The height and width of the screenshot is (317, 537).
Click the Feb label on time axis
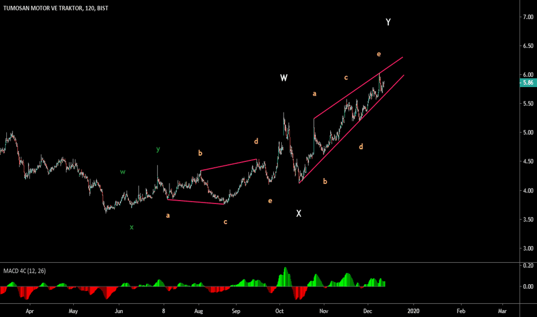click(x=461, y=311)
